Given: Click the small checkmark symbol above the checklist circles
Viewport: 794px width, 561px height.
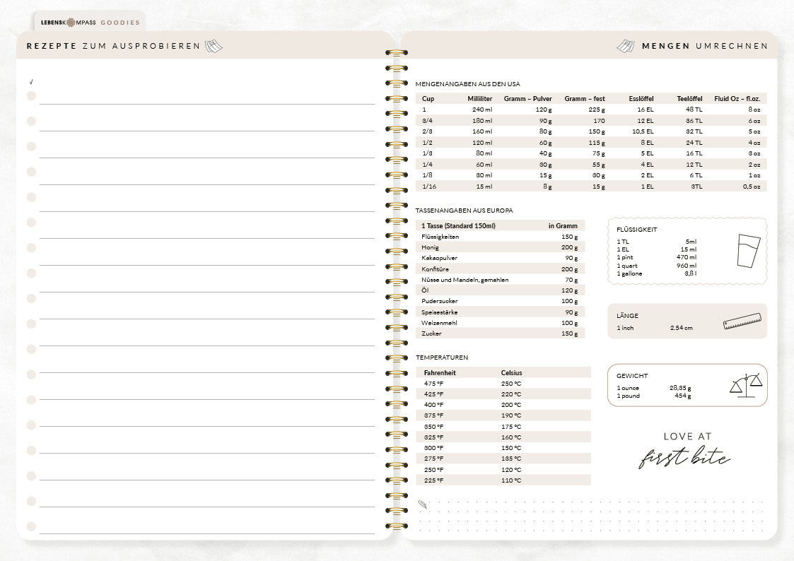Looking at the screenshot, I should tap(31, 81).
